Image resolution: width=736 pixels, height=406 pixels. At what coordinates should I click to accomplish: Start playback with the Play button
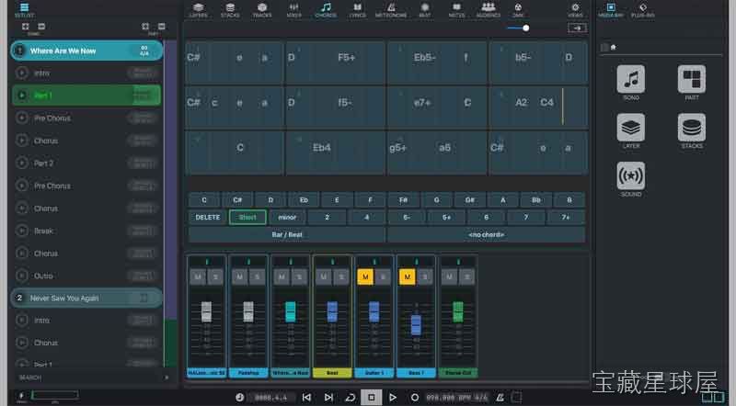click(393, 398)
